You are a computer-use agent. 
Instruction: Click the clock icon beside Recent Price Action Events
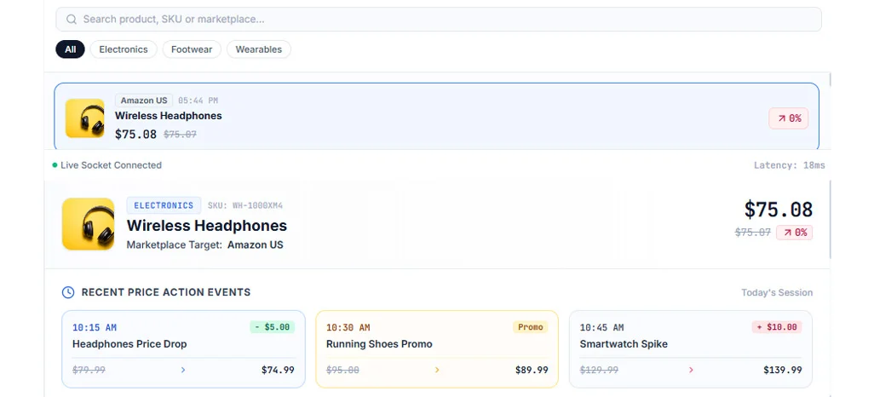click(68, 292)
